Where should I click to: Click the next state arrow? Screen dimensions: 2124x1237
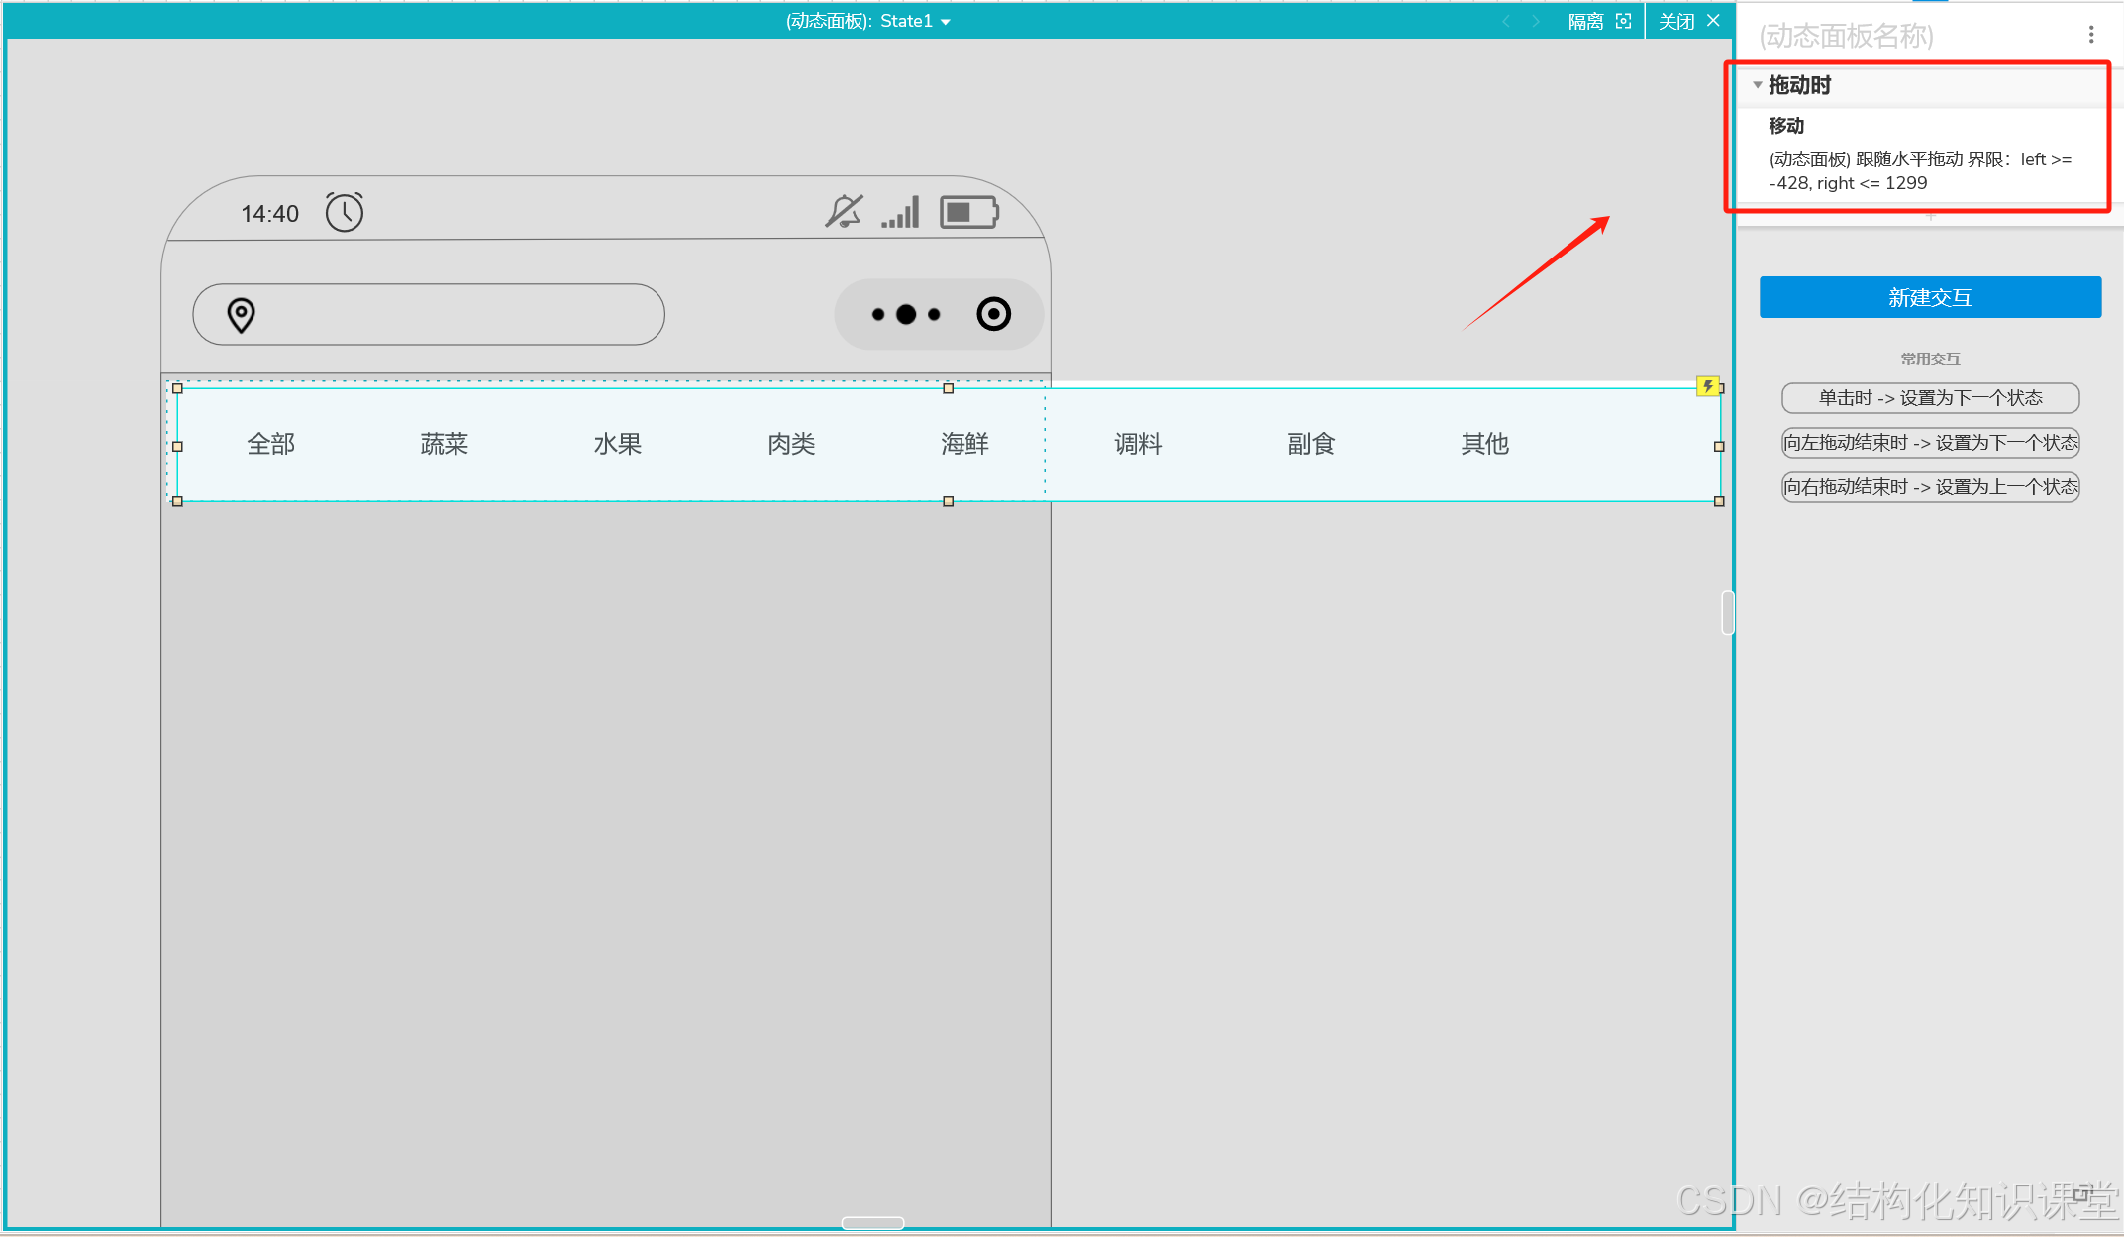click(1536, 21)
